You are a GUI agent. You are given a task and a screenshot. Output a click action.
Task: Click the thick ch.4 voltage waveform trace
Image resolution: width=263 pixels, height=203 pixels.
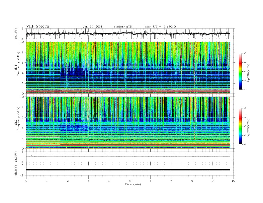128,169
